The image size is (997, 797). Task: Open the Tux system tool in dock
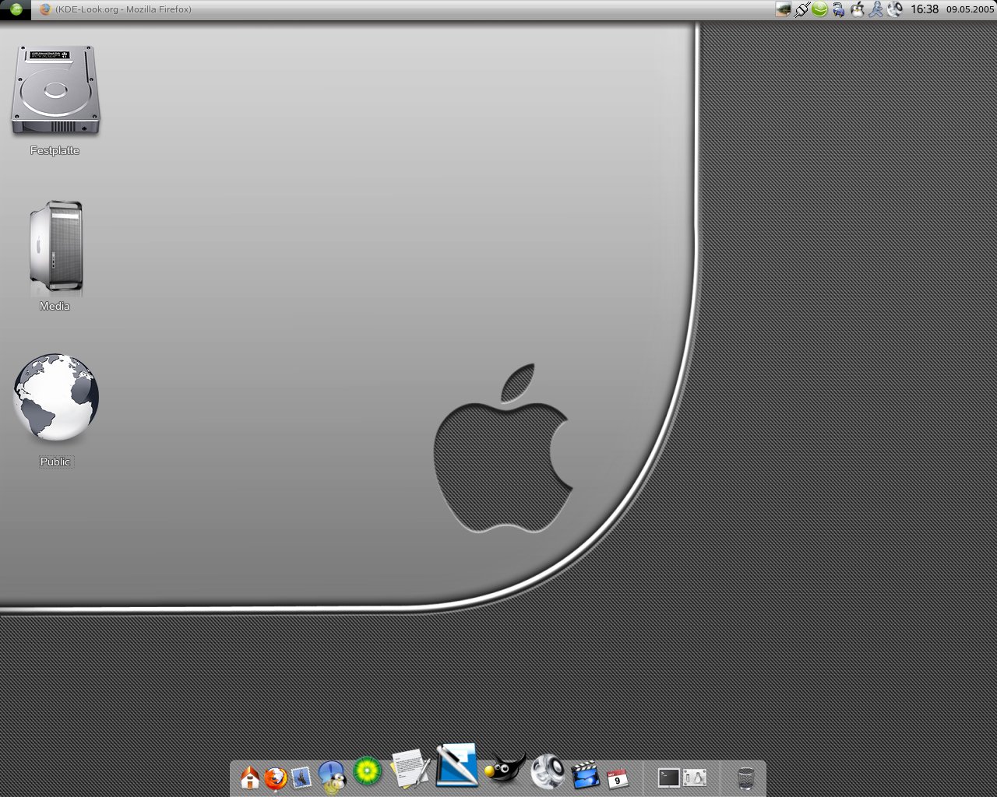pyautogui.click(x=696, y=778)
